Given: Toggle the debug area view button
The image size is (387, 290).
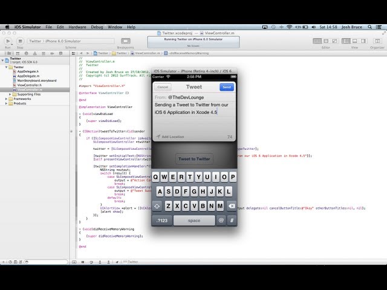Looking at the screenshot, I should [355, 41].
